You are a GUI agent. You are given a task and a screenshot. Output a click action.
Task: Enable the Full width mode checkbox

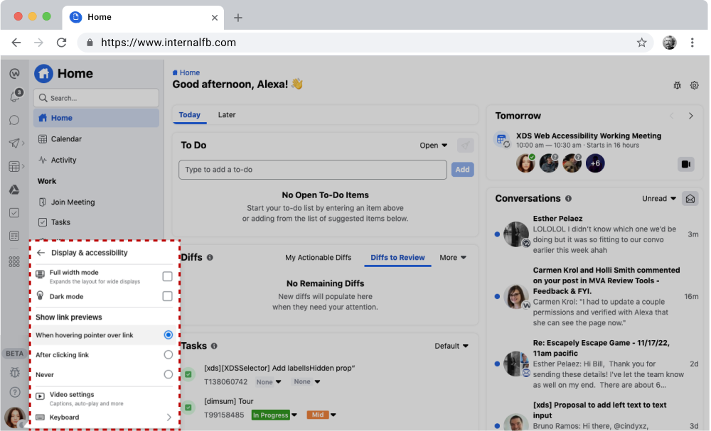click(167, 276)
